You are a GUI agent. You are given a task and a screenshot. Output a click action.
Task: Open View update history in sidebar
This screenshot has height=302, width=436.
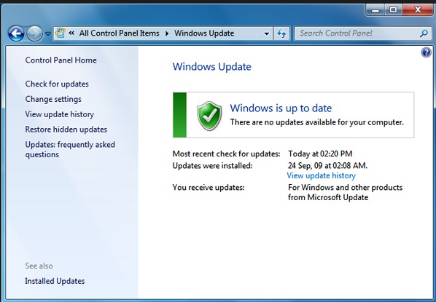[x=60, y=114]
